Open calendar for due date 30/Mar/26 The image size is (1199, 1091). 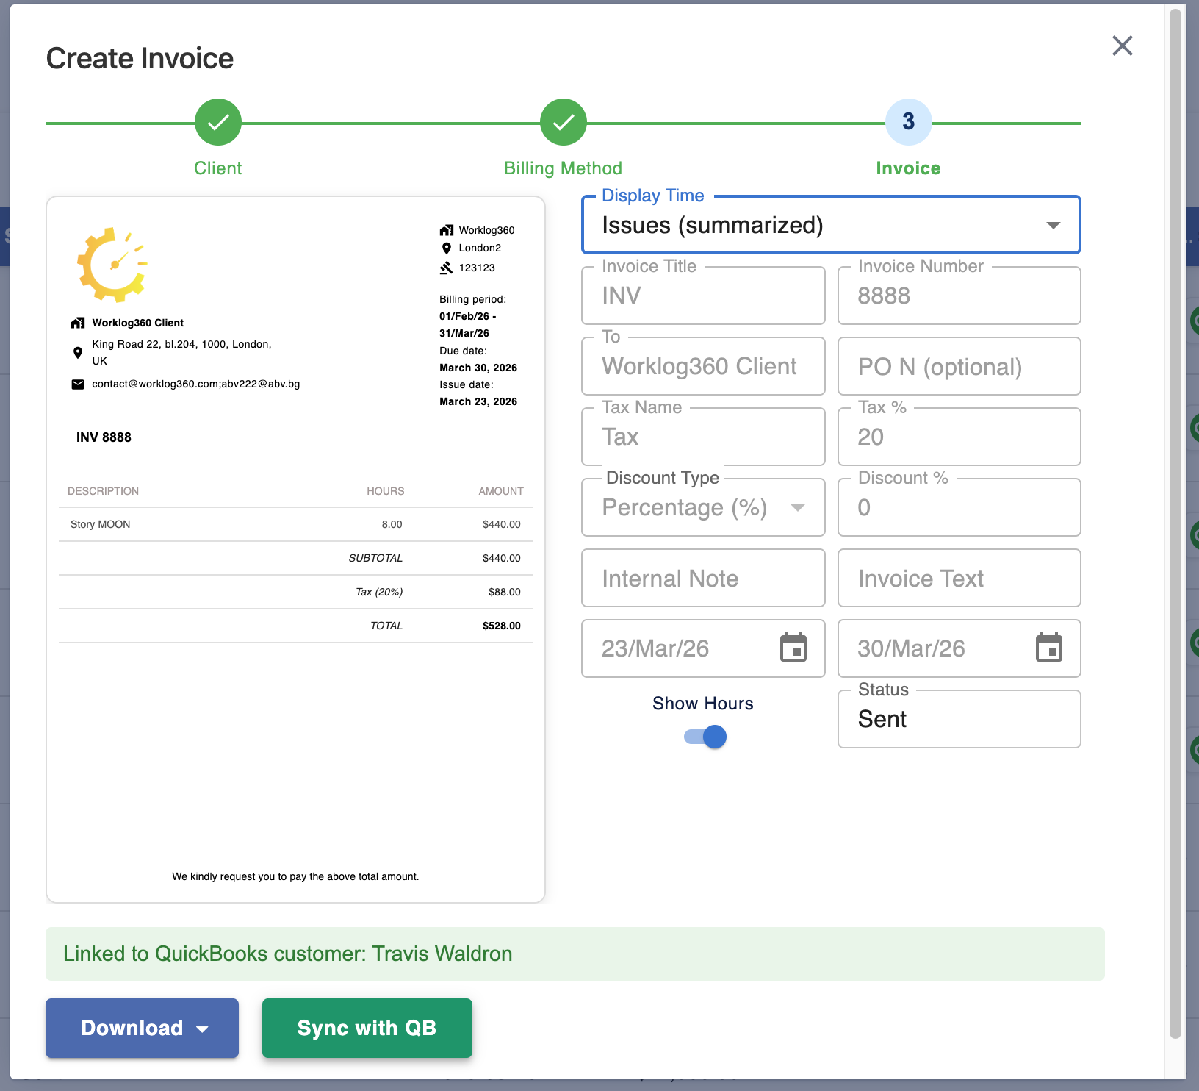[x=1049, y=648]
